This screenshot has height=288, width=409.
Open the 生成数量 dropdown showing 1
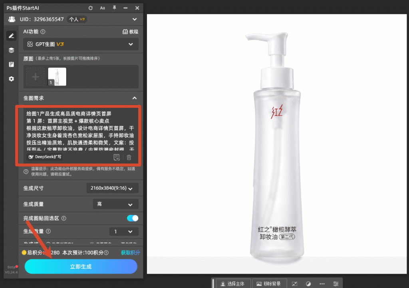[x=124, y=231]
